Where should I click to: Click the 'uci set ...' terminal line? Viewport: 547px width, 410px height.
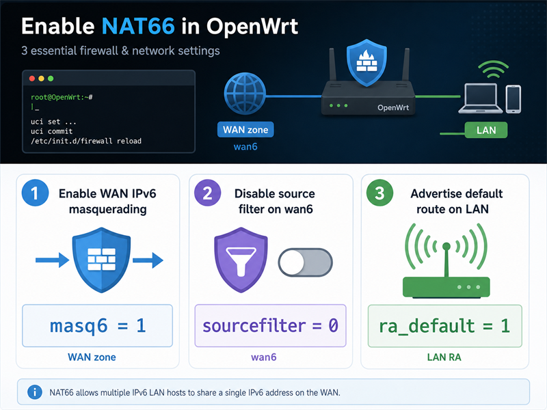(x=53, y=122)
